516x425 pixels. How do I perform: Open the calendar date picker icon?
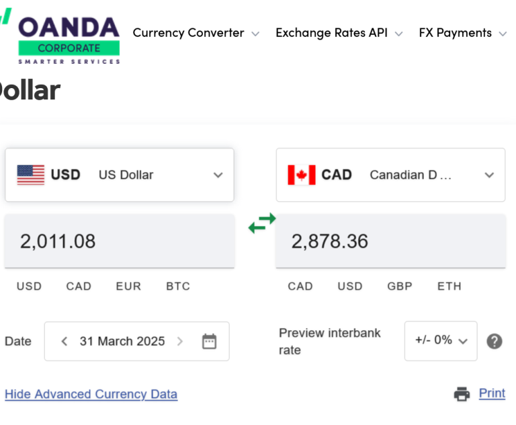210,341
